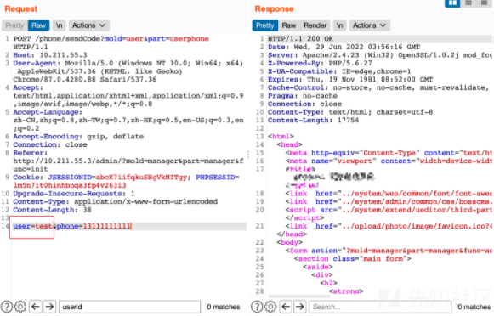Click the Content-Length: 38 header
Screen dimensions: 494x316
[x=53, y=210]
